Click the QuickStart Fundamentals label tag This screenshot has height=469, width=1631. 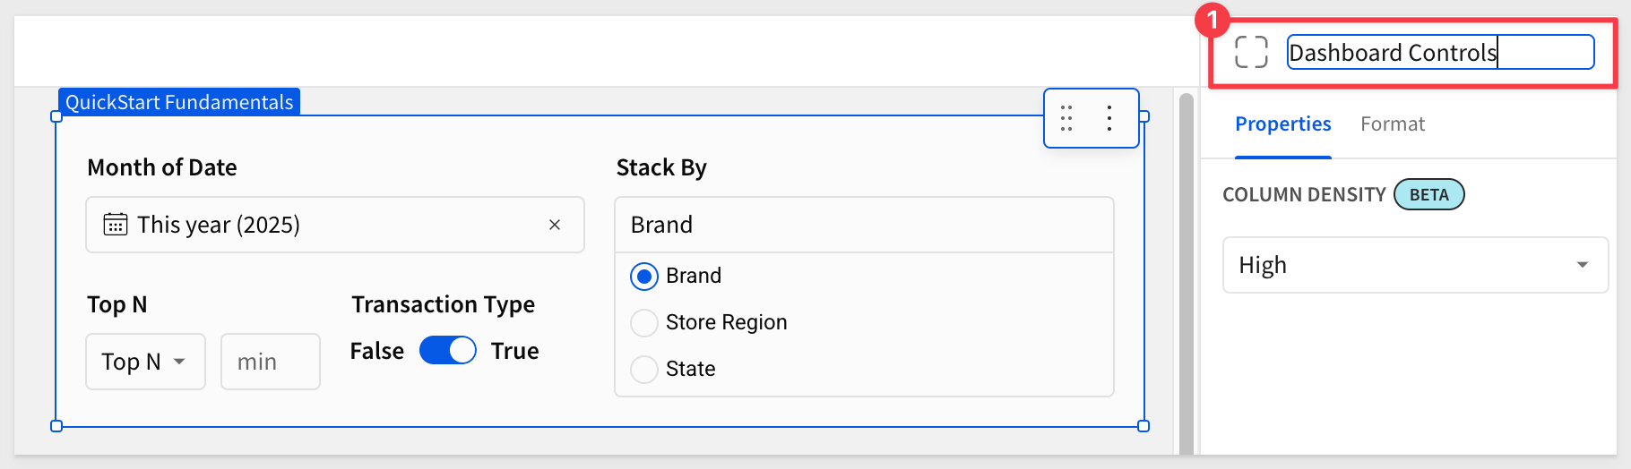click(179, 102)
